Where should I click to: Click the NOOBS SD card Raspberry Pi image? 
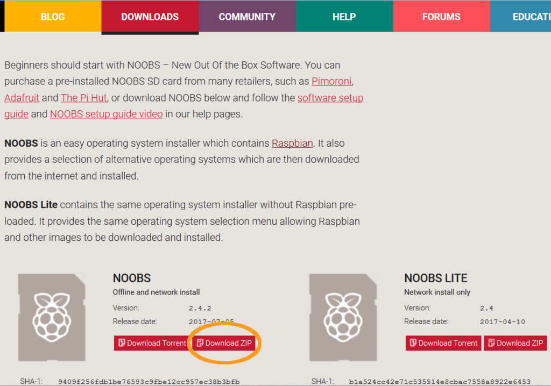(52, 317)
